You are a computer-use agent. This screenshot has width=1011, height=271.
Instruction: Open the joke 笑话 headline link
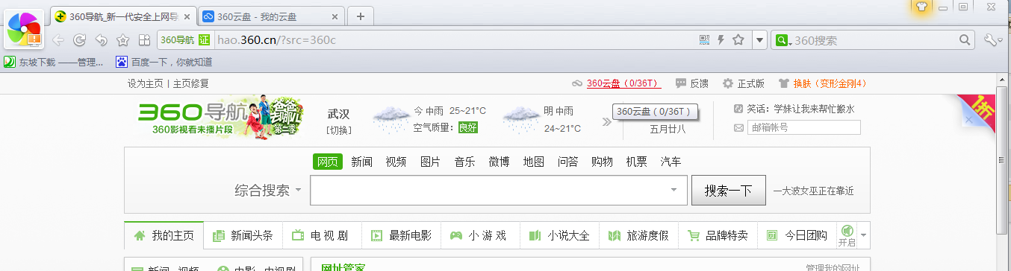(800, 109)
